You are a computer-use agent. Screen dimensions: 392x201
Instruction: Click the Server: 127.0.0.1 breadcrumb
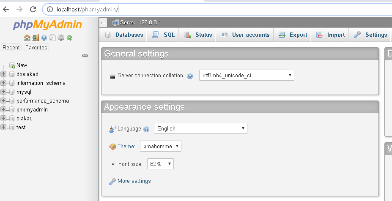(140, 23)
